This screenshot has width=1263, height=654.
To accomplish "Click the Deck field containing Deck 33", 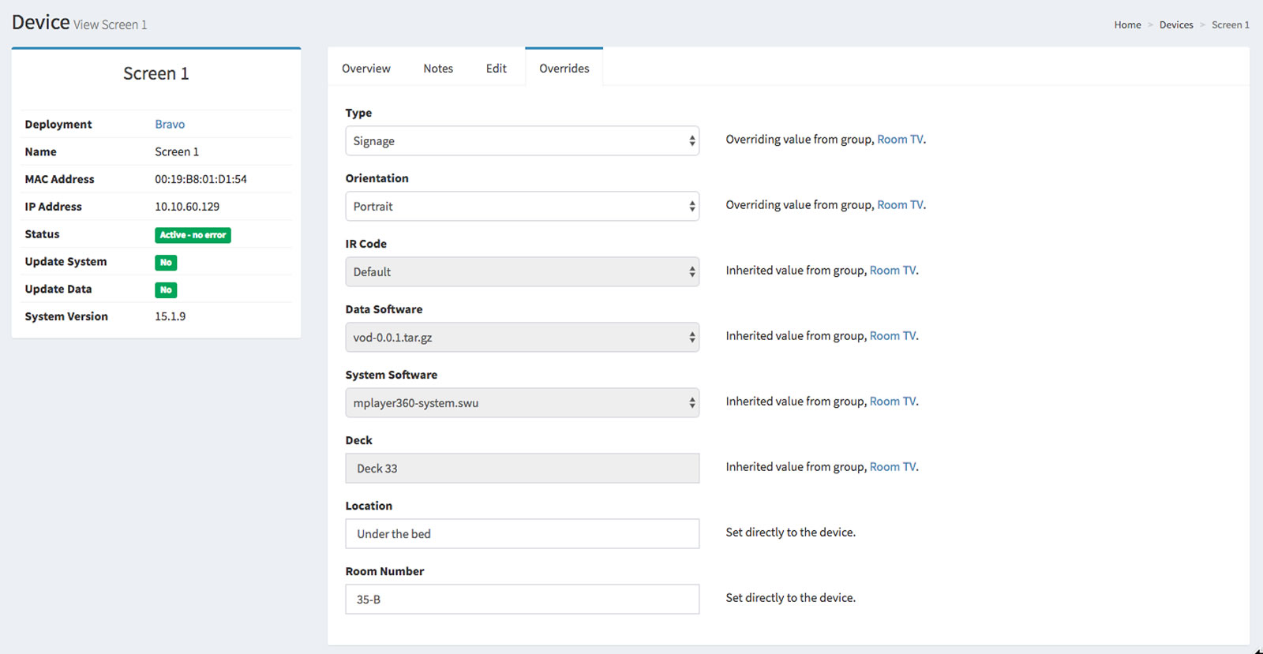I will tap(522, 469).
